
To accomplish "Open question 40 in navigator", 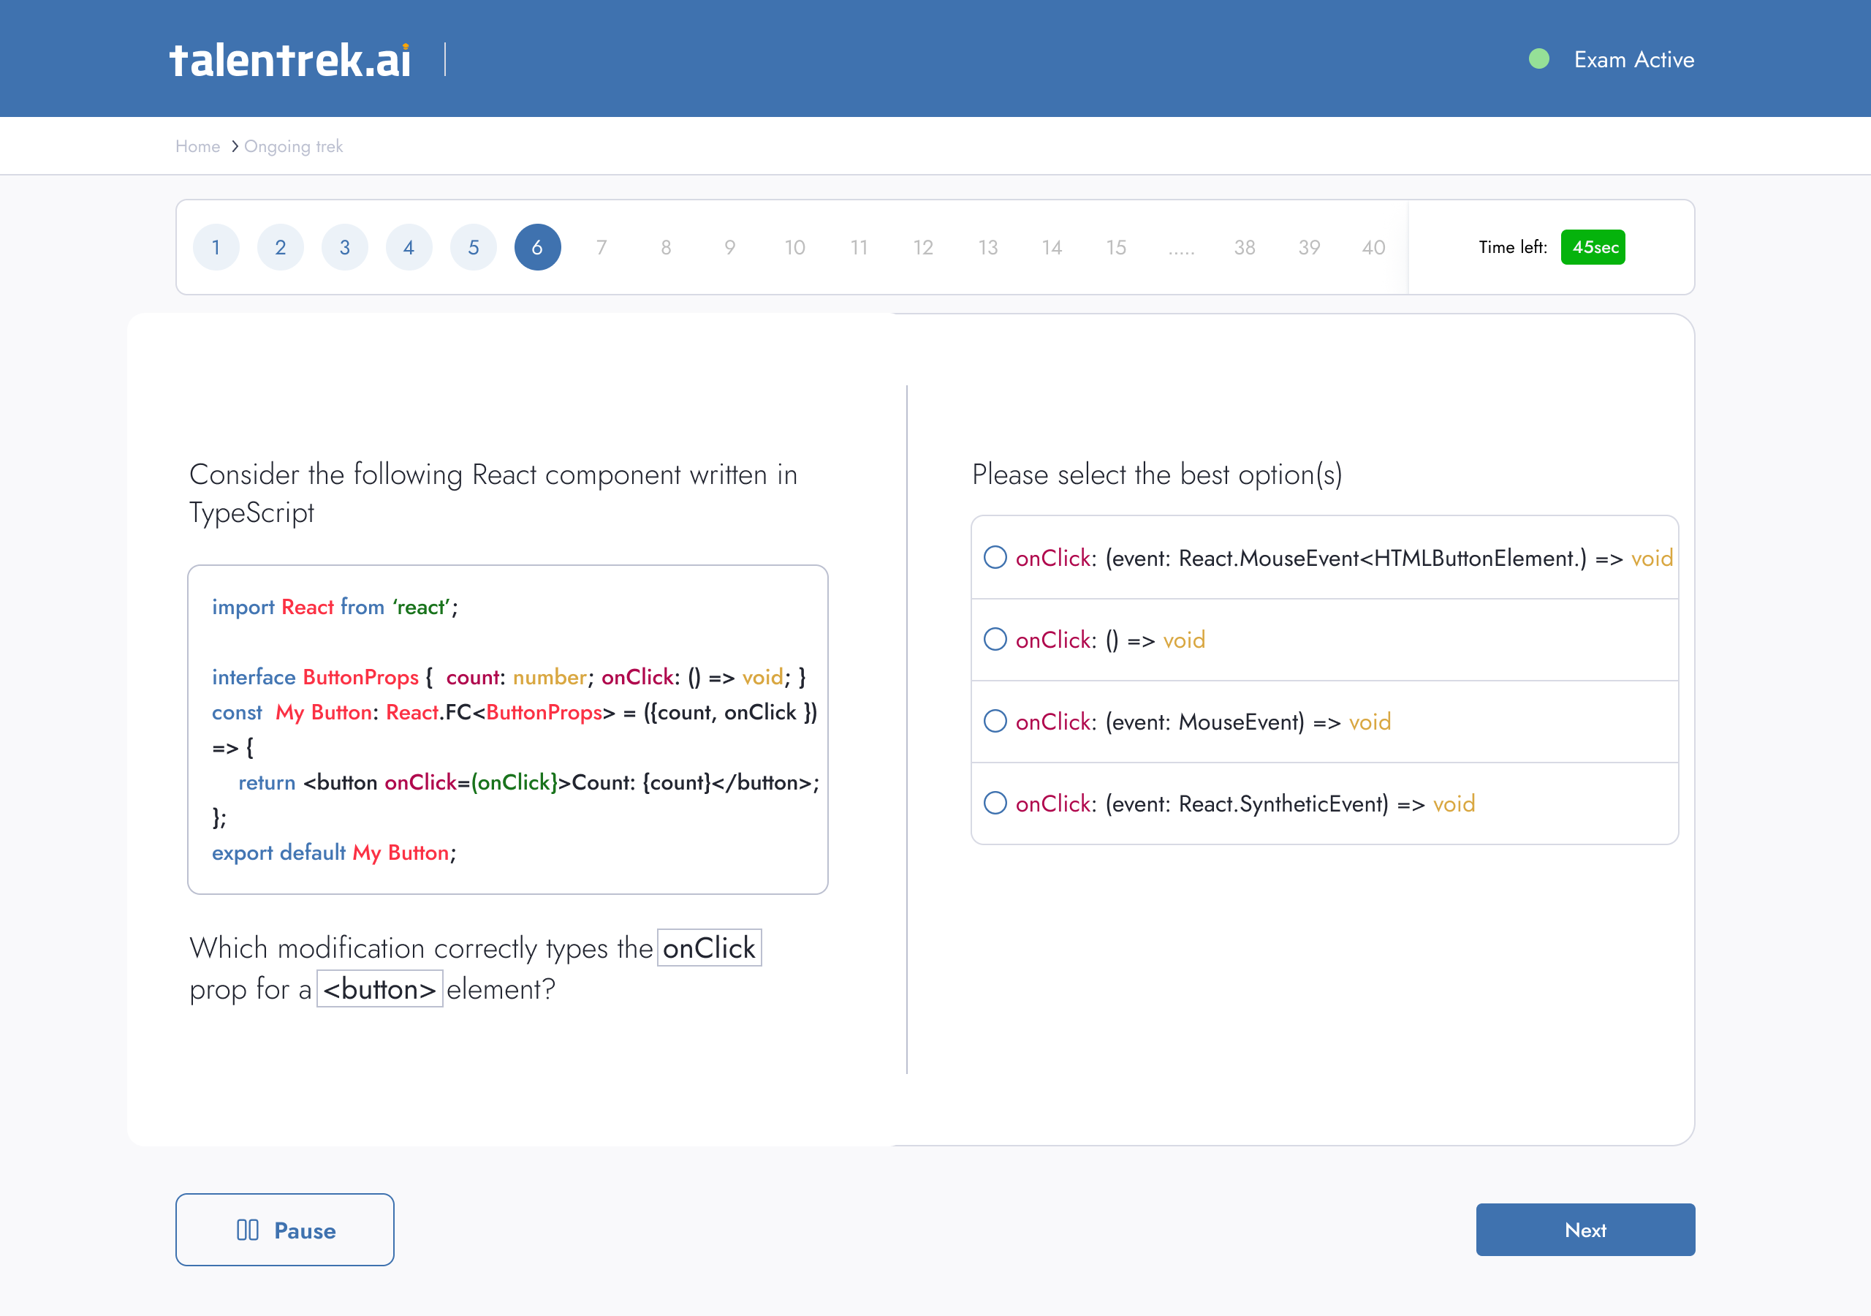I will click(1373, 247).
